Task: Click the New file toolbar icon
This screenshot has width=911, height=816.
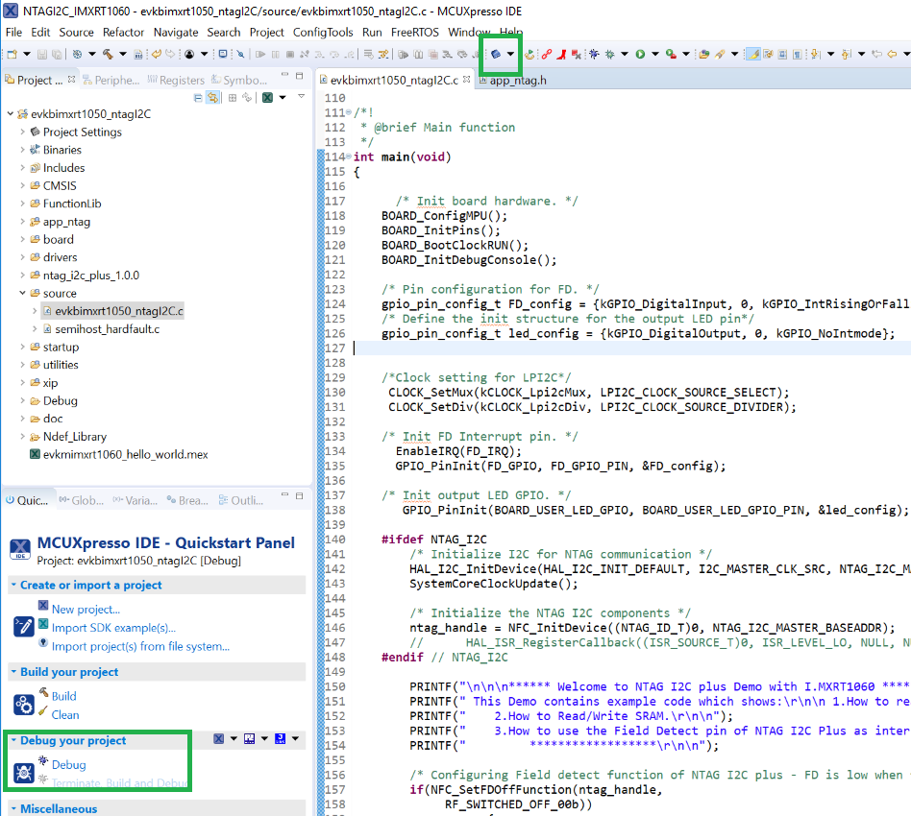Action: 12,54
